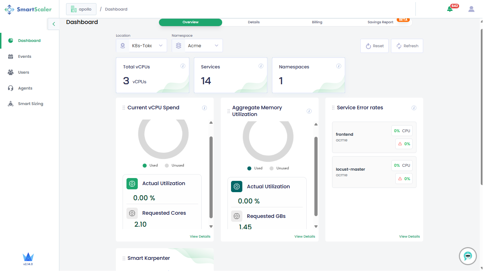
Task: Click green Used legend dot in vCPU chart
Action: coord(144,165)
